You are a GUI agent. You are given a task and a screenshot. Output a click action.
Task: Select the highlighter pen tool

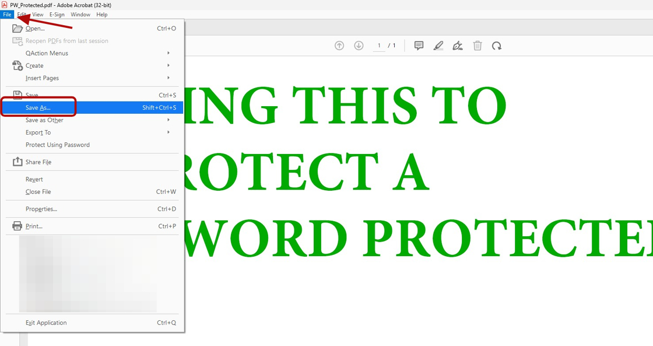(438, 46)
